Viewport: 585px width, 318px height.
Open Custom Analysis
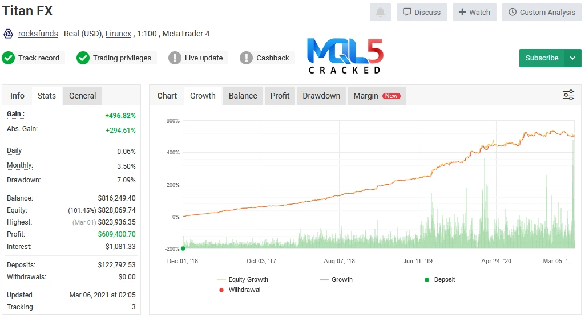[x=542, y=13]
